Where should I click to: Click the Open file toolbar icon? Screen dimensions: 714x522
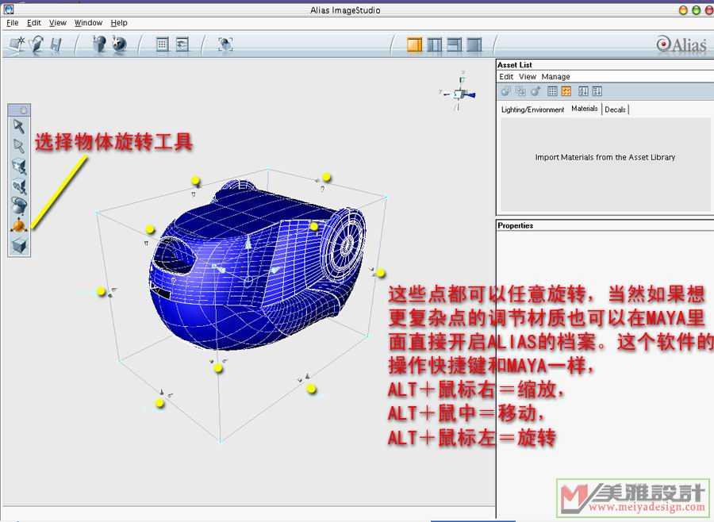pos(36,44)
